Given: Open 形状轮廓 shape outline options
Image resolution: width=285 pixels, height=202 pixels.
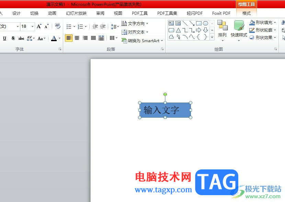Looking at the screenshot, I should click(x=263, y=30).
